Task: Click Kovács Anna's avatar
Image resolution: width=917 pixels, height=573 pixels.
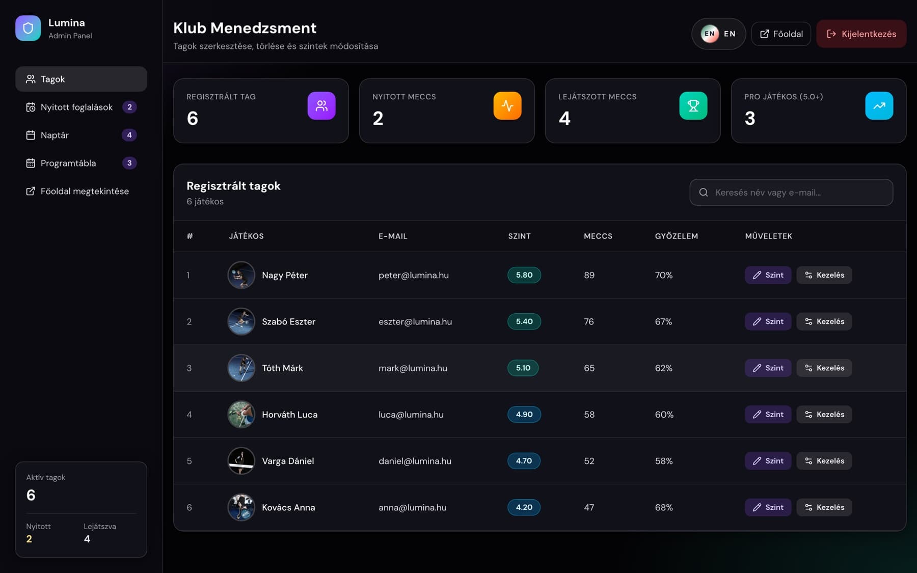Action: click(x=241, y=507)
